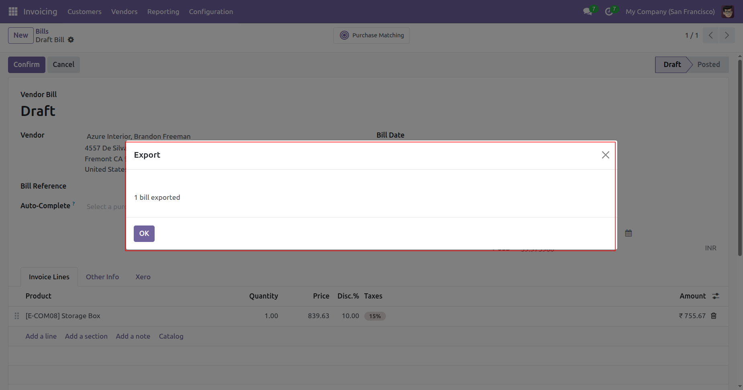The width and height of the screenshot is (743, 390).
Task: Click the Cancel button
Action: pos(63,65)
